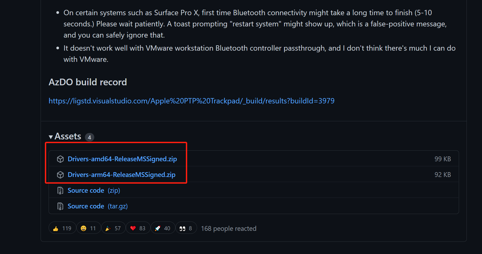Toggle the eyes reaction
Viewport: 482px width, 254px height.
pos(186,228)
